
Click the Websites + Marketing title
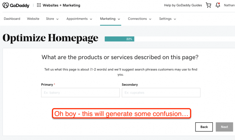point(62,5)
